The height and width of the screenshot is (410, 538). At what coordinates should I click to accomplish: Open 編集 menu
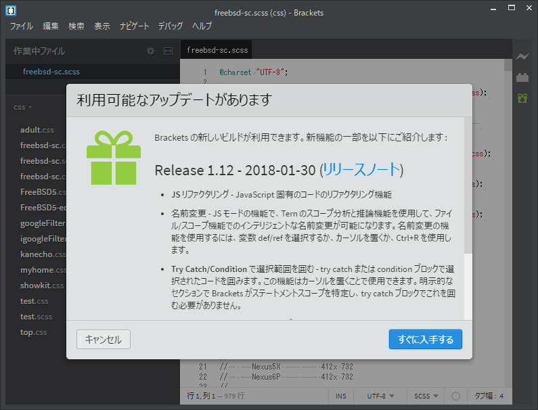coord(51,26)
